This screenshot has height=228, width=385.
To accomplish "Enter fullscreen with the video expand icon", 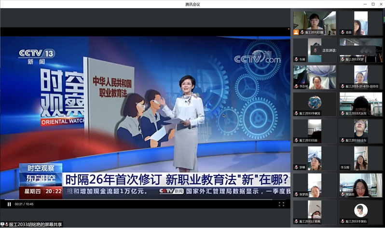I will 282,204.
